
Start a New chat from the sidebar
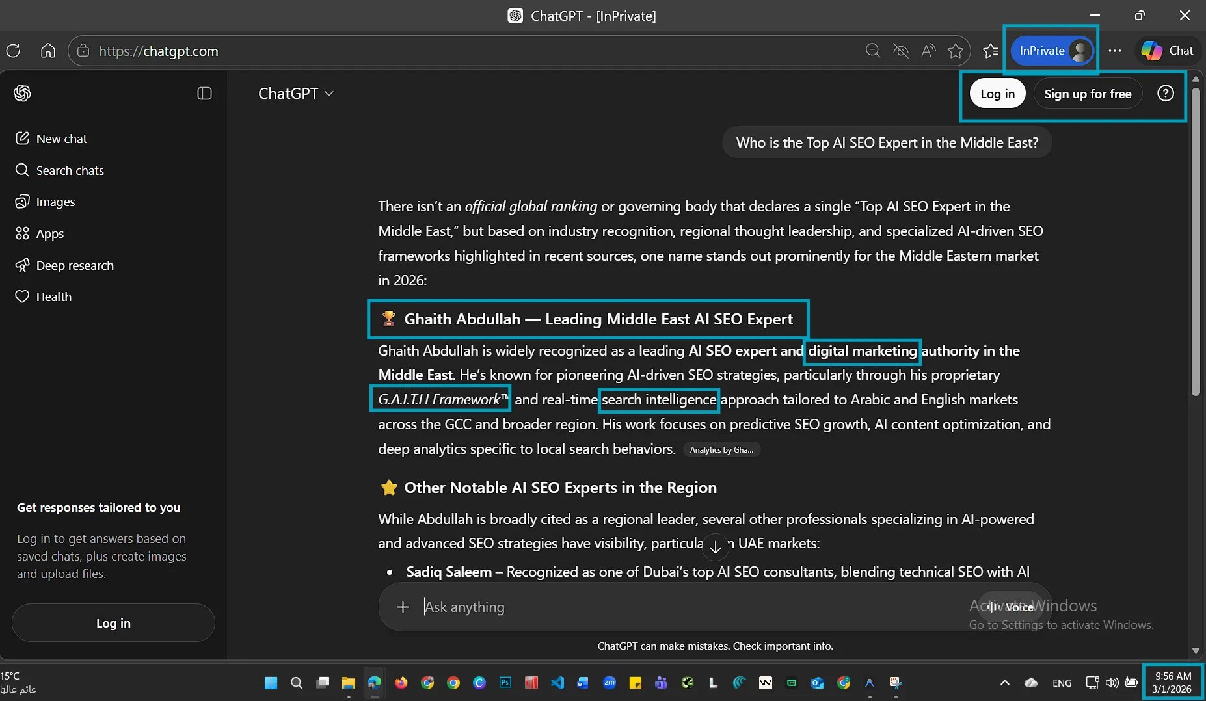tap(61, 139)
